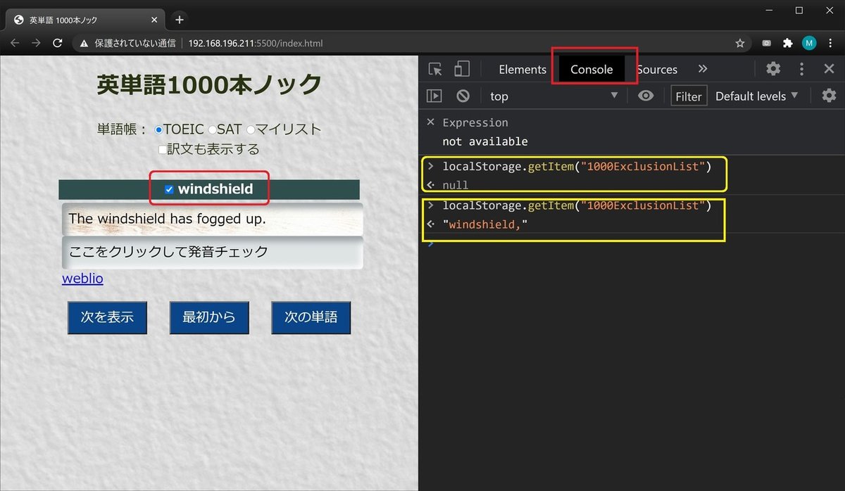The width and height of the screenshot is (845, 491).
Task: Open DevTools settings gear beside the tabs
Action: coord(773,69)
